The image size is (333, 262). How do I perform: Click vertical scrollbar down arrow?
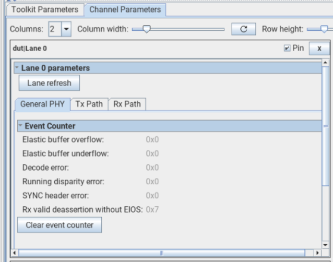point(326,245)
